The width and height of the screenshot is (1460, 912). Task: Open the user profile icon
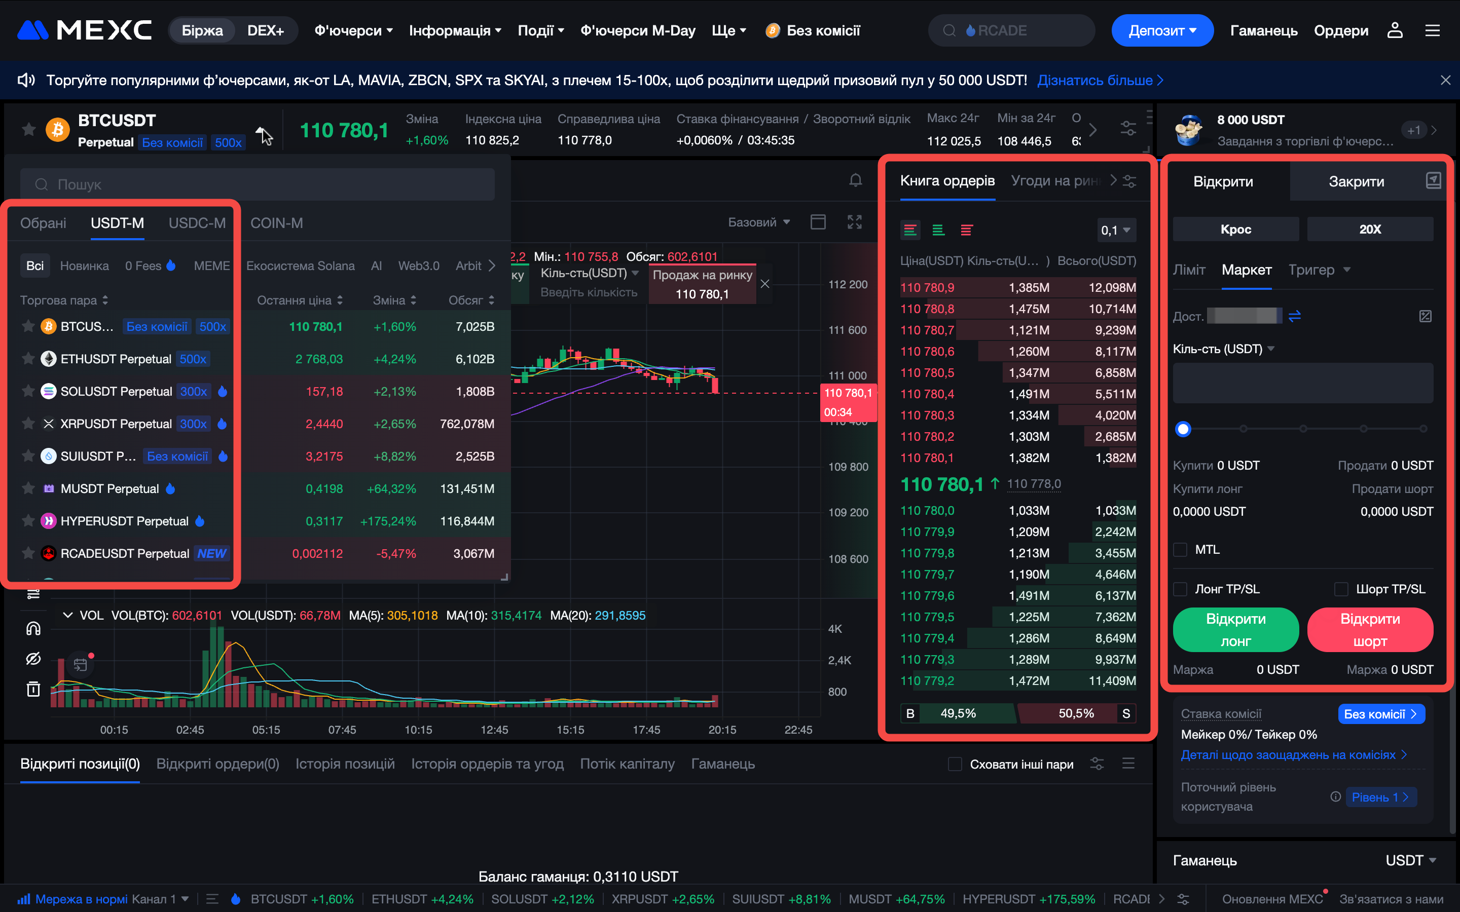(1395, 30)
